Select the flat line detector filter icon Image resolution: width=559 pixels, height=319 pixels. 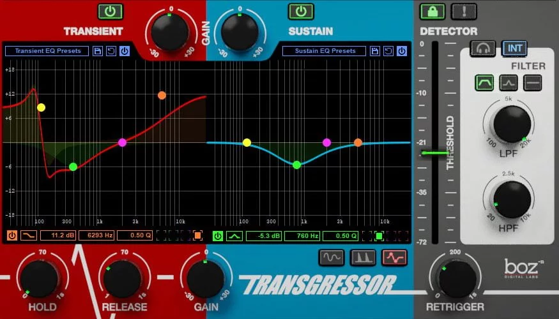pos(533,82)
